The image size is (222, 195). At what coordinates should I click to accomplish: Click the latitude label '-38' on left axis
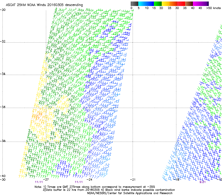click(x=3, y=141)
